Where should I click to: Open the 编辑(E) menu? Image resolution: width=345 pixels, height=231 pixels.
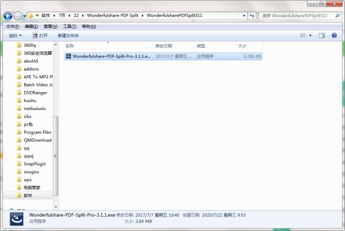pos(31,27)
